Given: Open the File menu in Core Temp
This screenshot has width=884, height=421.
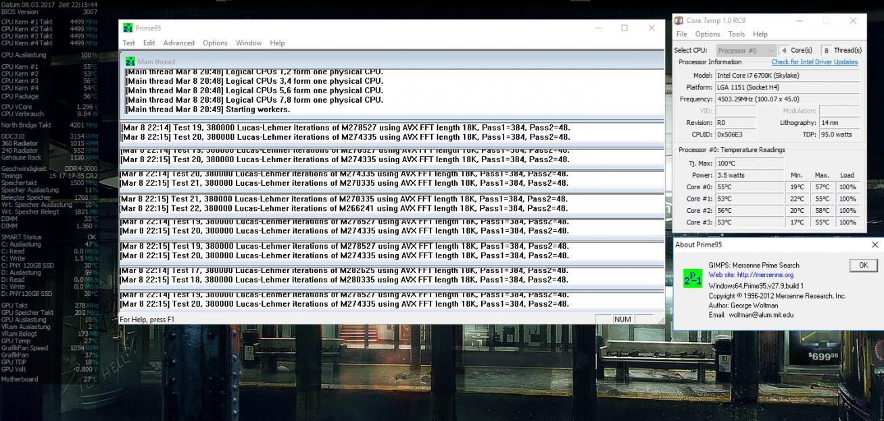Looking at the screenshot, I should [681, 34].
